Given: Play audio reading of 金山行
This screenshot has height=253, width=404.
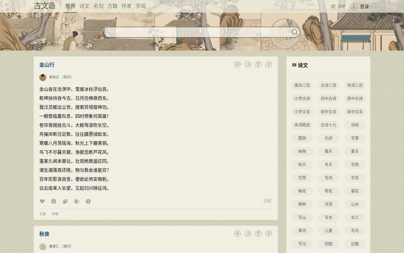Looking at the screenshot, I should pos(77,201).
